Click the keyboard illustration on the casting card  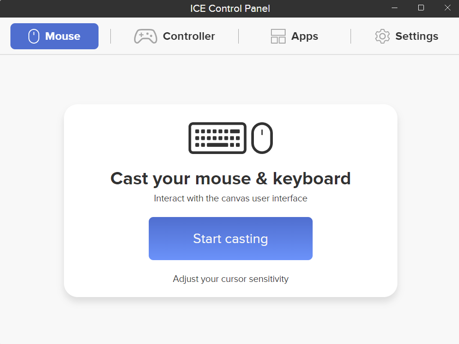(x=217, y=138)
